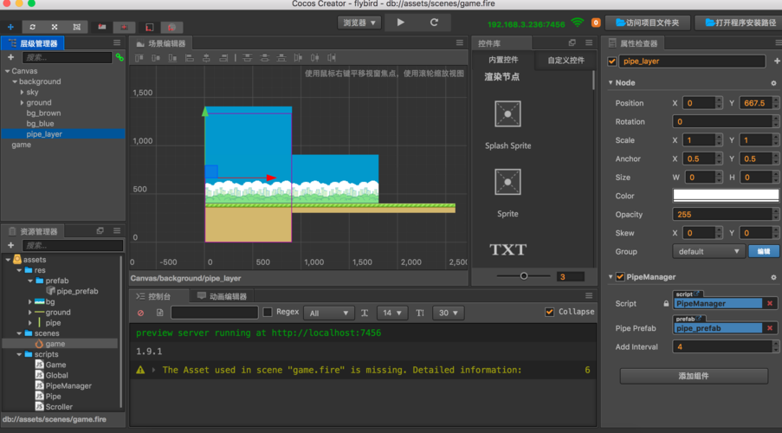Screen dimensions: 782x433
Task: Open the widget library panel menu
Action: click(x=589, y=43)
